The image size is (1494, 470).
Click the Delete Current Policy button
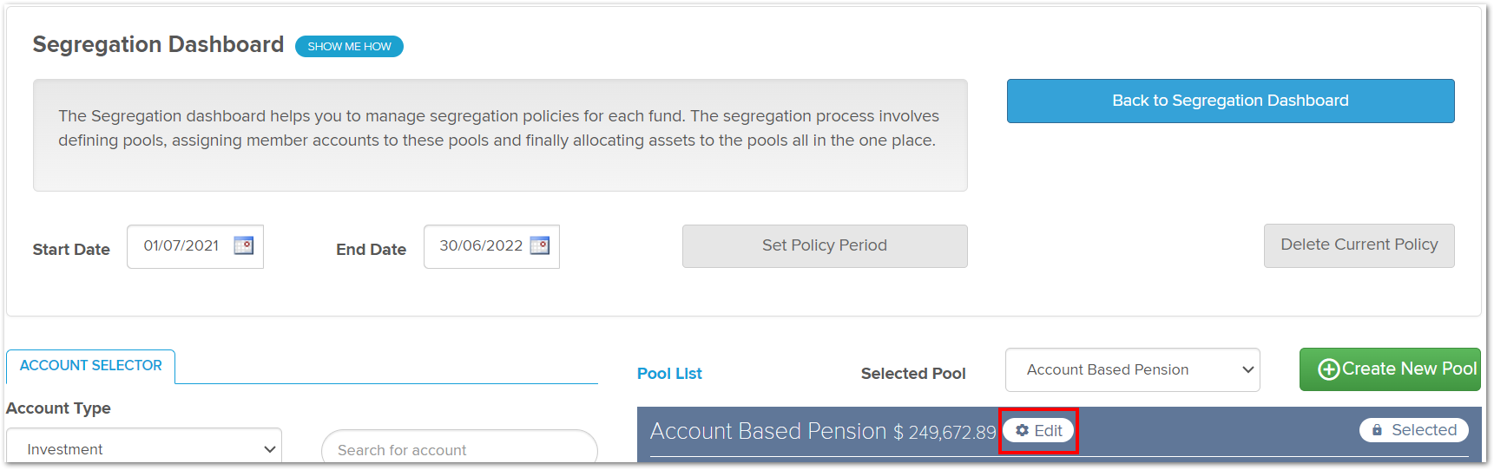pyautogui.click(x=1359, y=245)
